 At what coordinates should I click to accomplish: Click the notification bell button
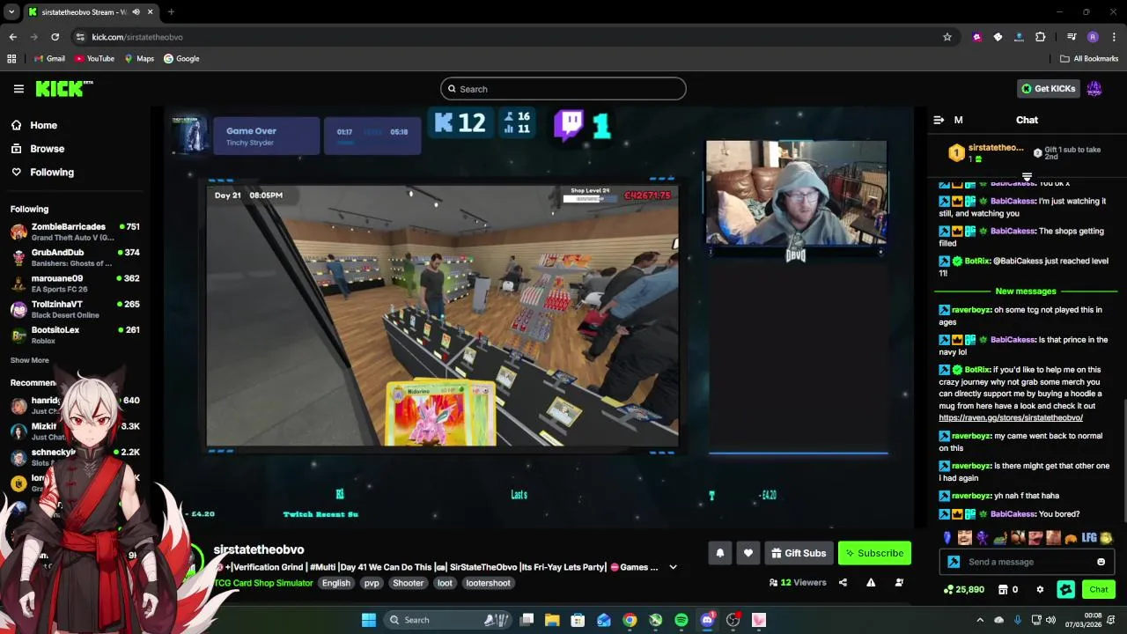719,553
